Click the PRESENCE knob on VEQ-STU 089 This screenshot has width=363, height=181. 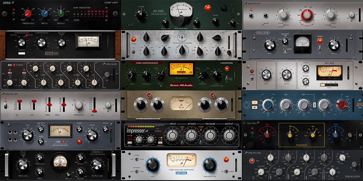pos(79,105)
